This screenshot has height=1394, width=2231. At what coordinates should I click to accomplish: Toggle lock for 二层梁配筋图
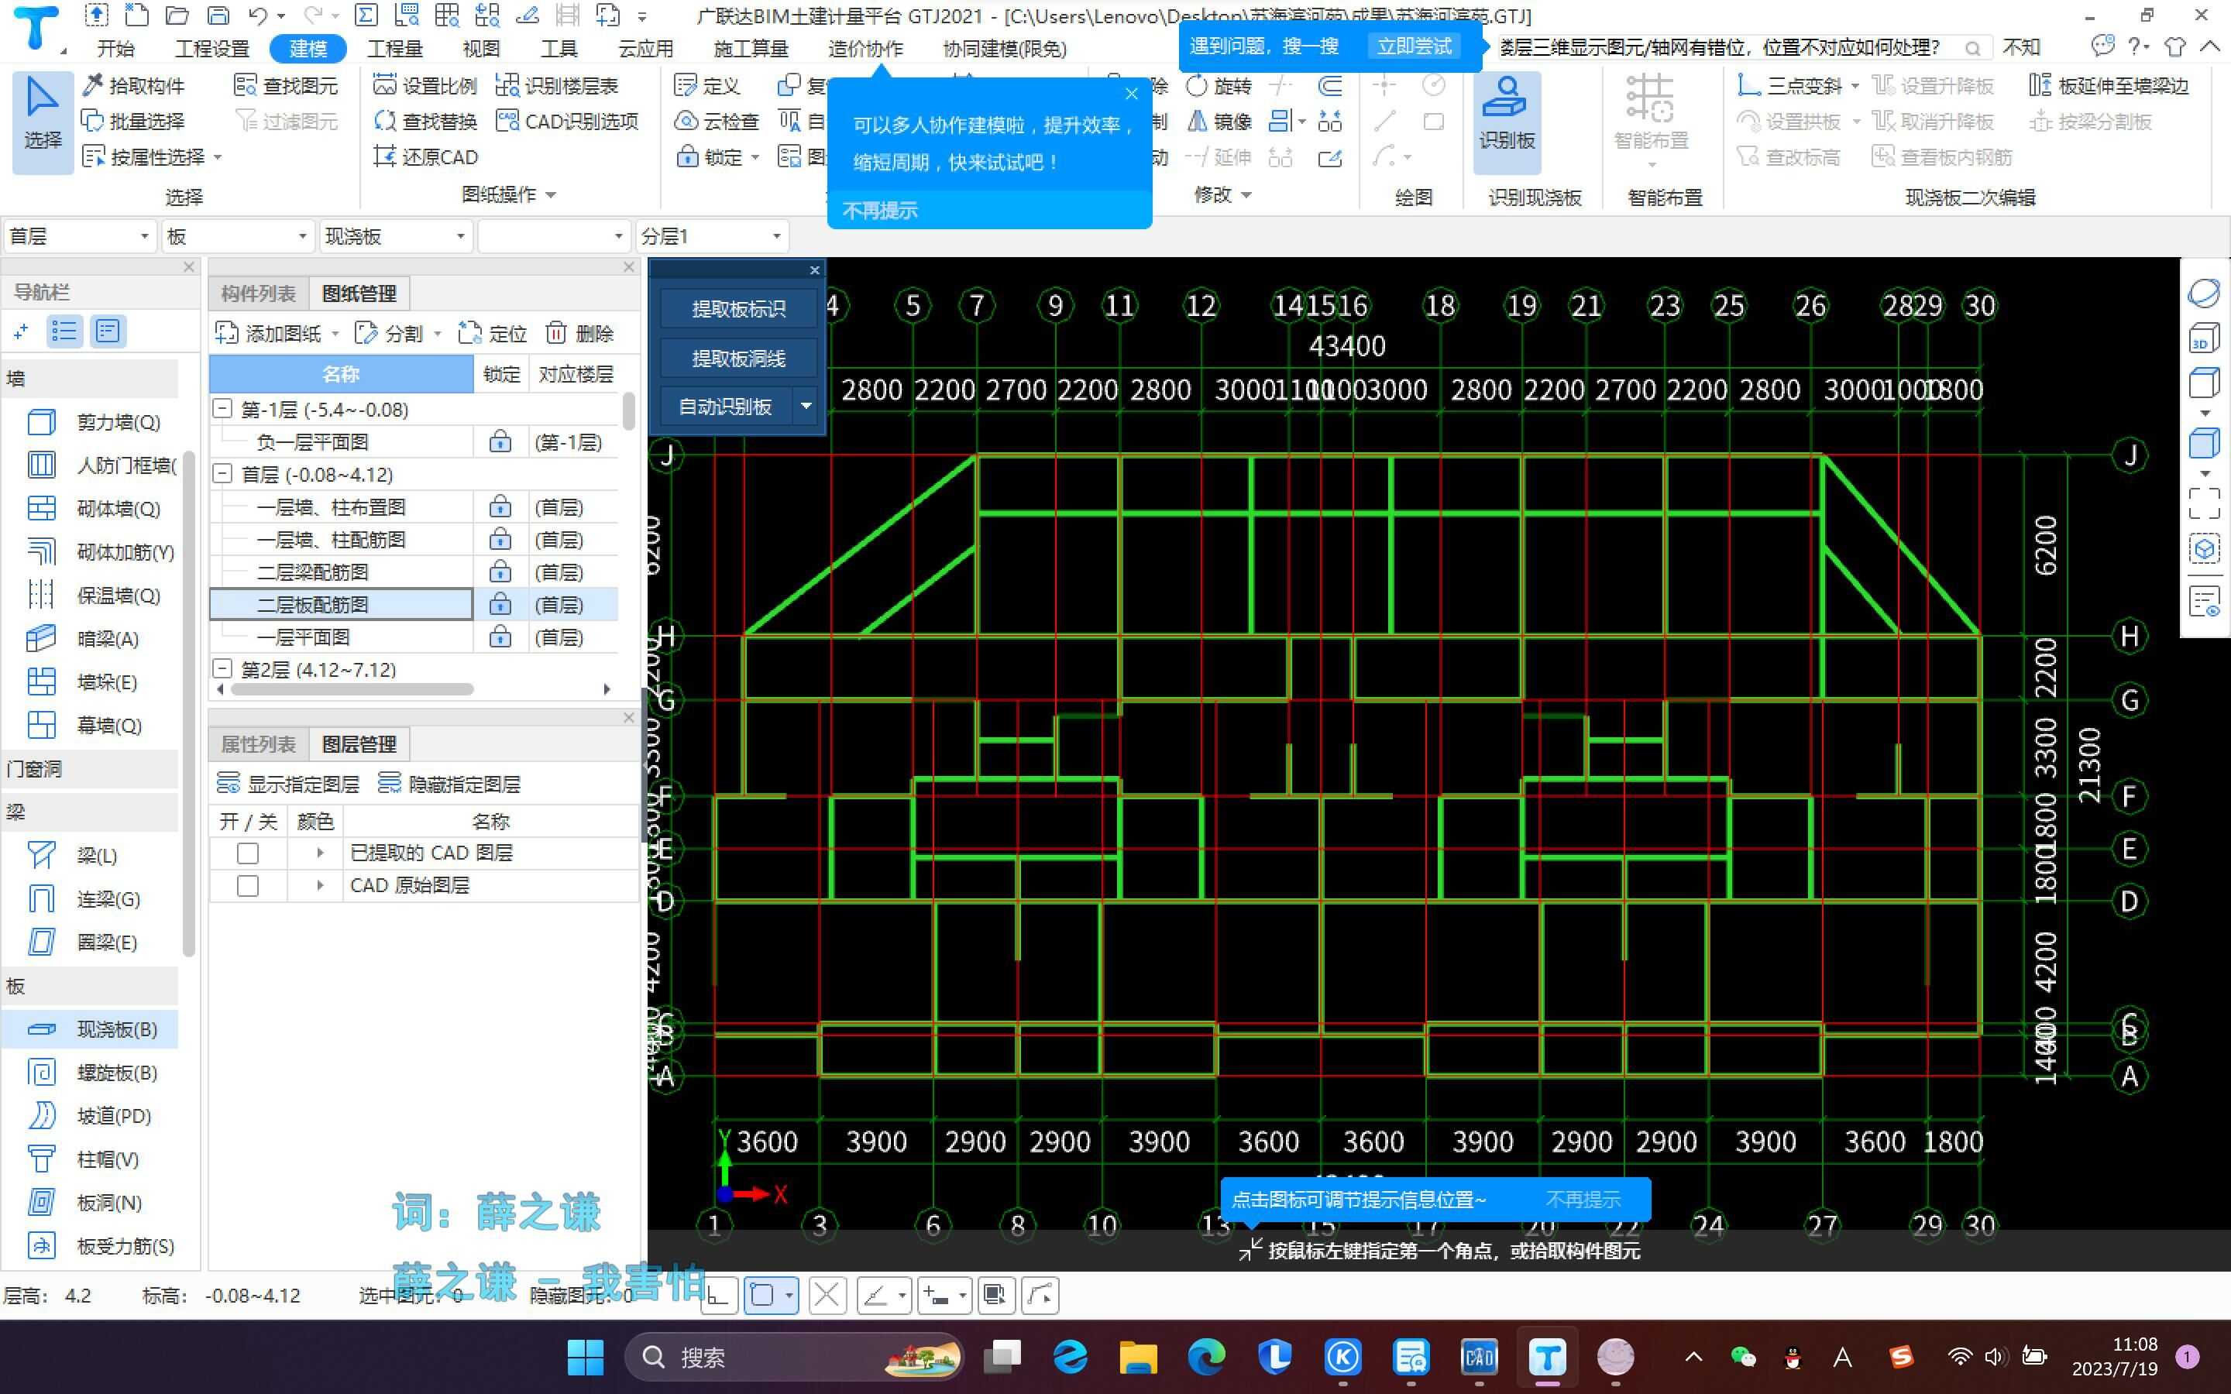(x=500, y=572)
